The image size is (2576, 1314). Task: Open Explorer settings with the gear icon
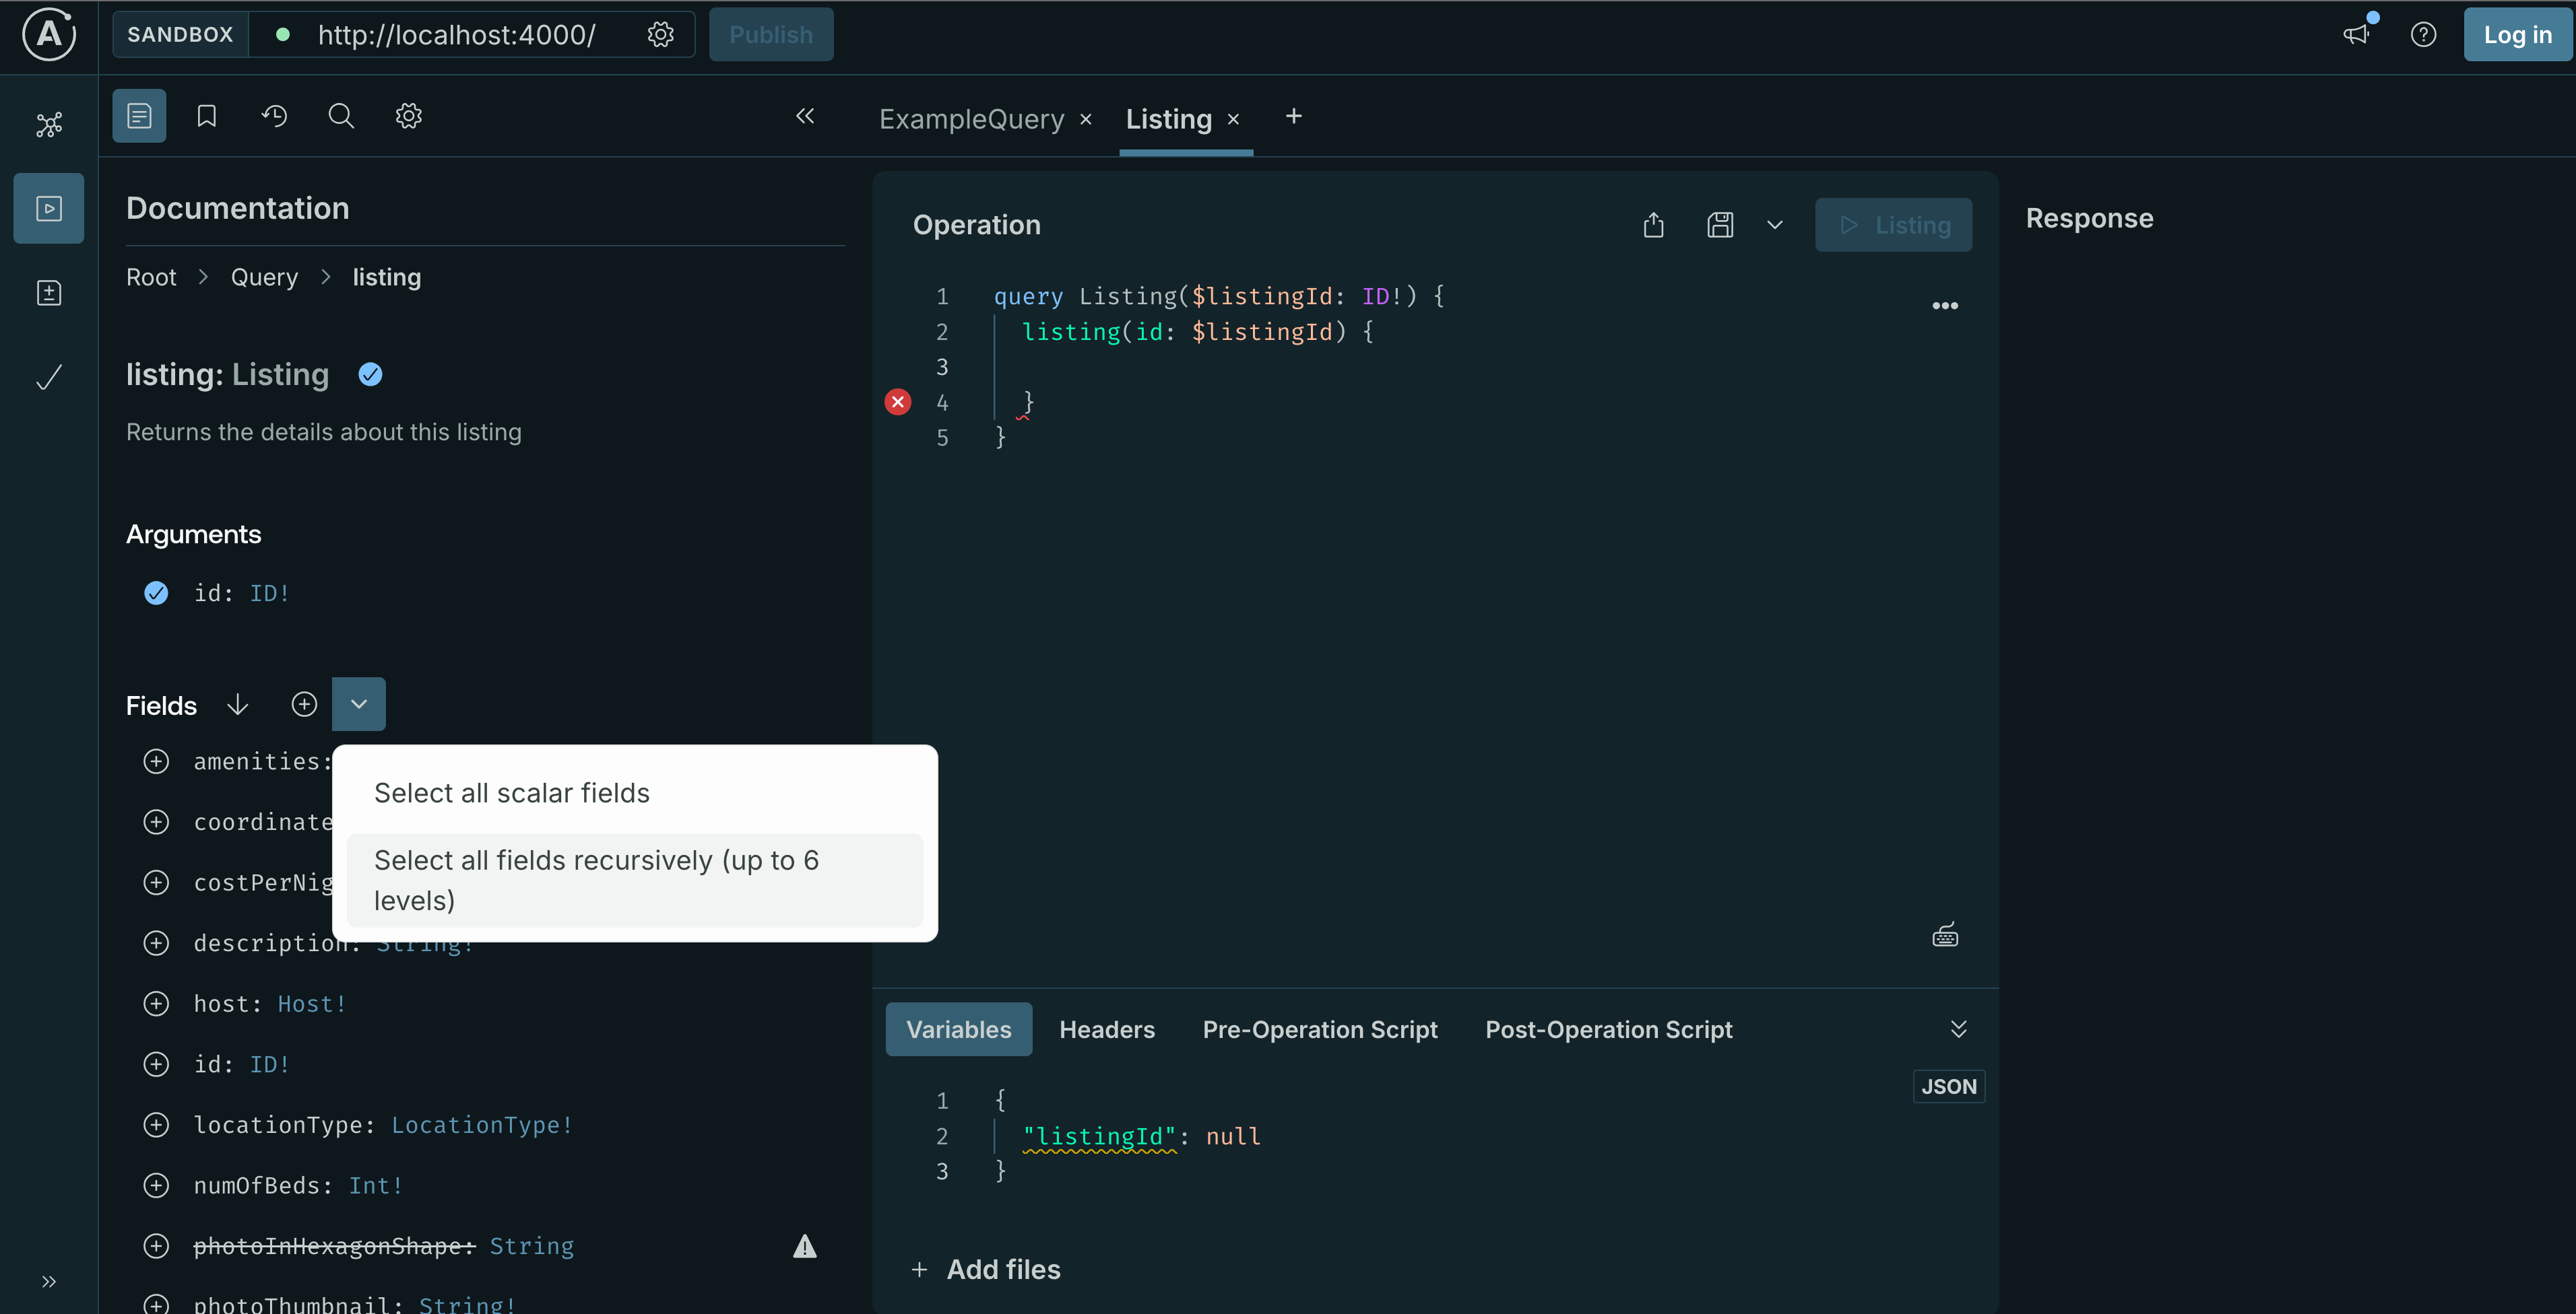coord(408,115)
